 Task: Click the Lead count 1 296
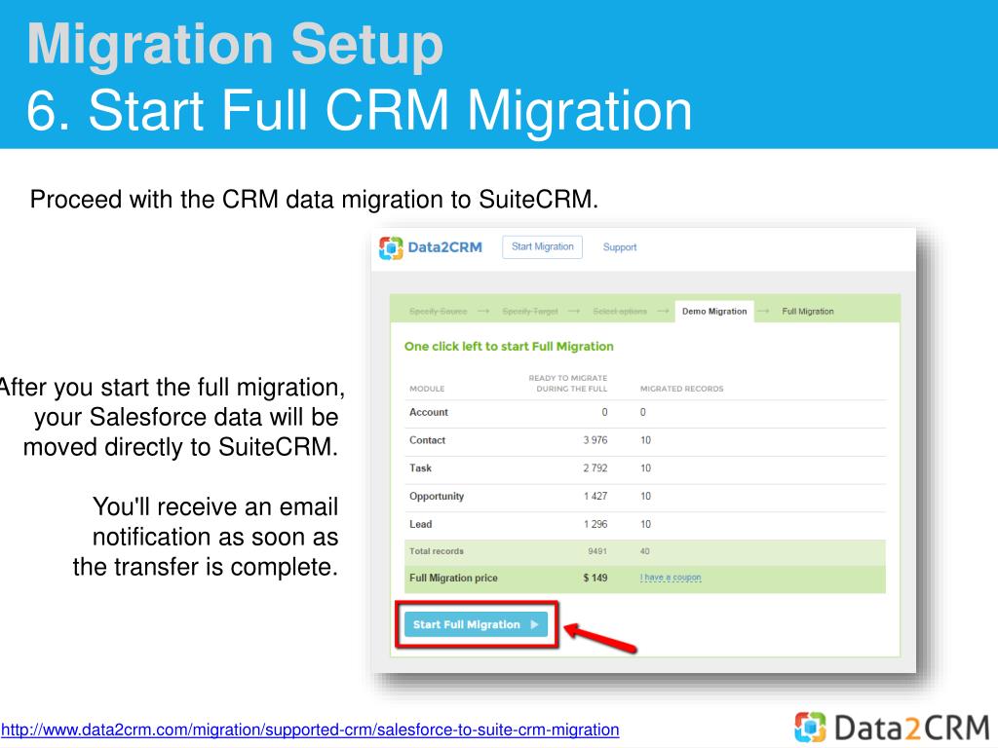pyautogui.click(x=595, y=524)
